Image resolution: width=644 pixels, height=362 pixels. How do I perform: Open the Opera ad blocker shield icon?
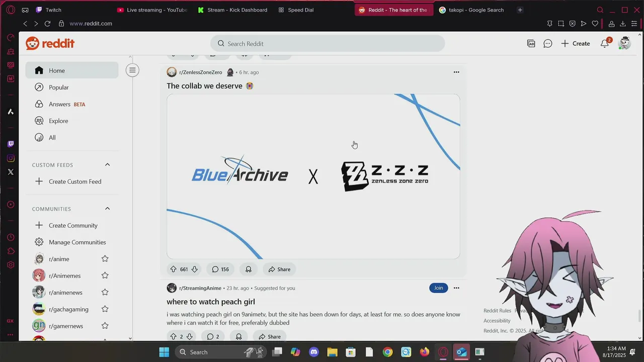coord(572,24)
